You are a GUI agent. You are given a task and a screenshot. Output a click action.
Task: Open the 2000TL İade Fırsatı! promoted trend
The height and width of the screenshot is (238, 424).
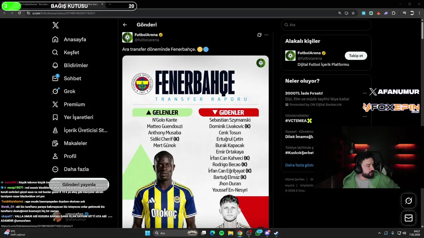[x=304, y=93]
